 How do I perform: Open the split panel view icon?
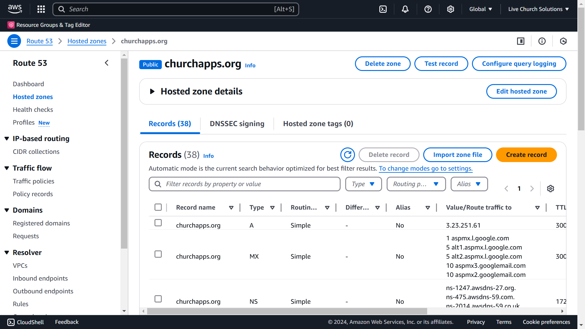pos(521,41)
